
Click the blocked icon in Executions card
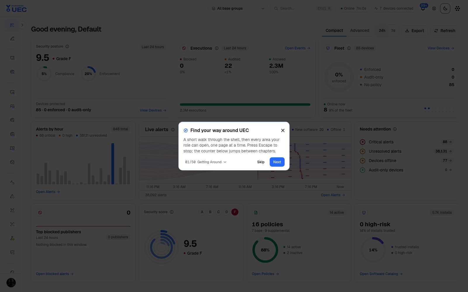coord(184,48)
